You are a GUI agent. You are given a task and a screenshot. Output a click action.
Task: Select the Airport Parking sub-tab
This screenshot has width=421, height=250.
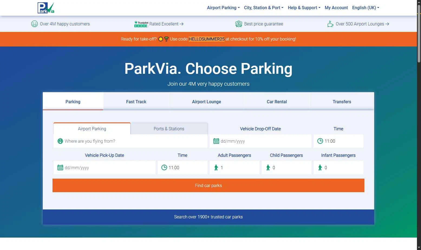point(92,129)
